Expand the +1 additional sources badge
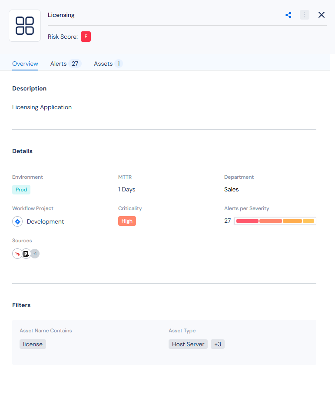335x405 pixels. [x=35, y=254]
